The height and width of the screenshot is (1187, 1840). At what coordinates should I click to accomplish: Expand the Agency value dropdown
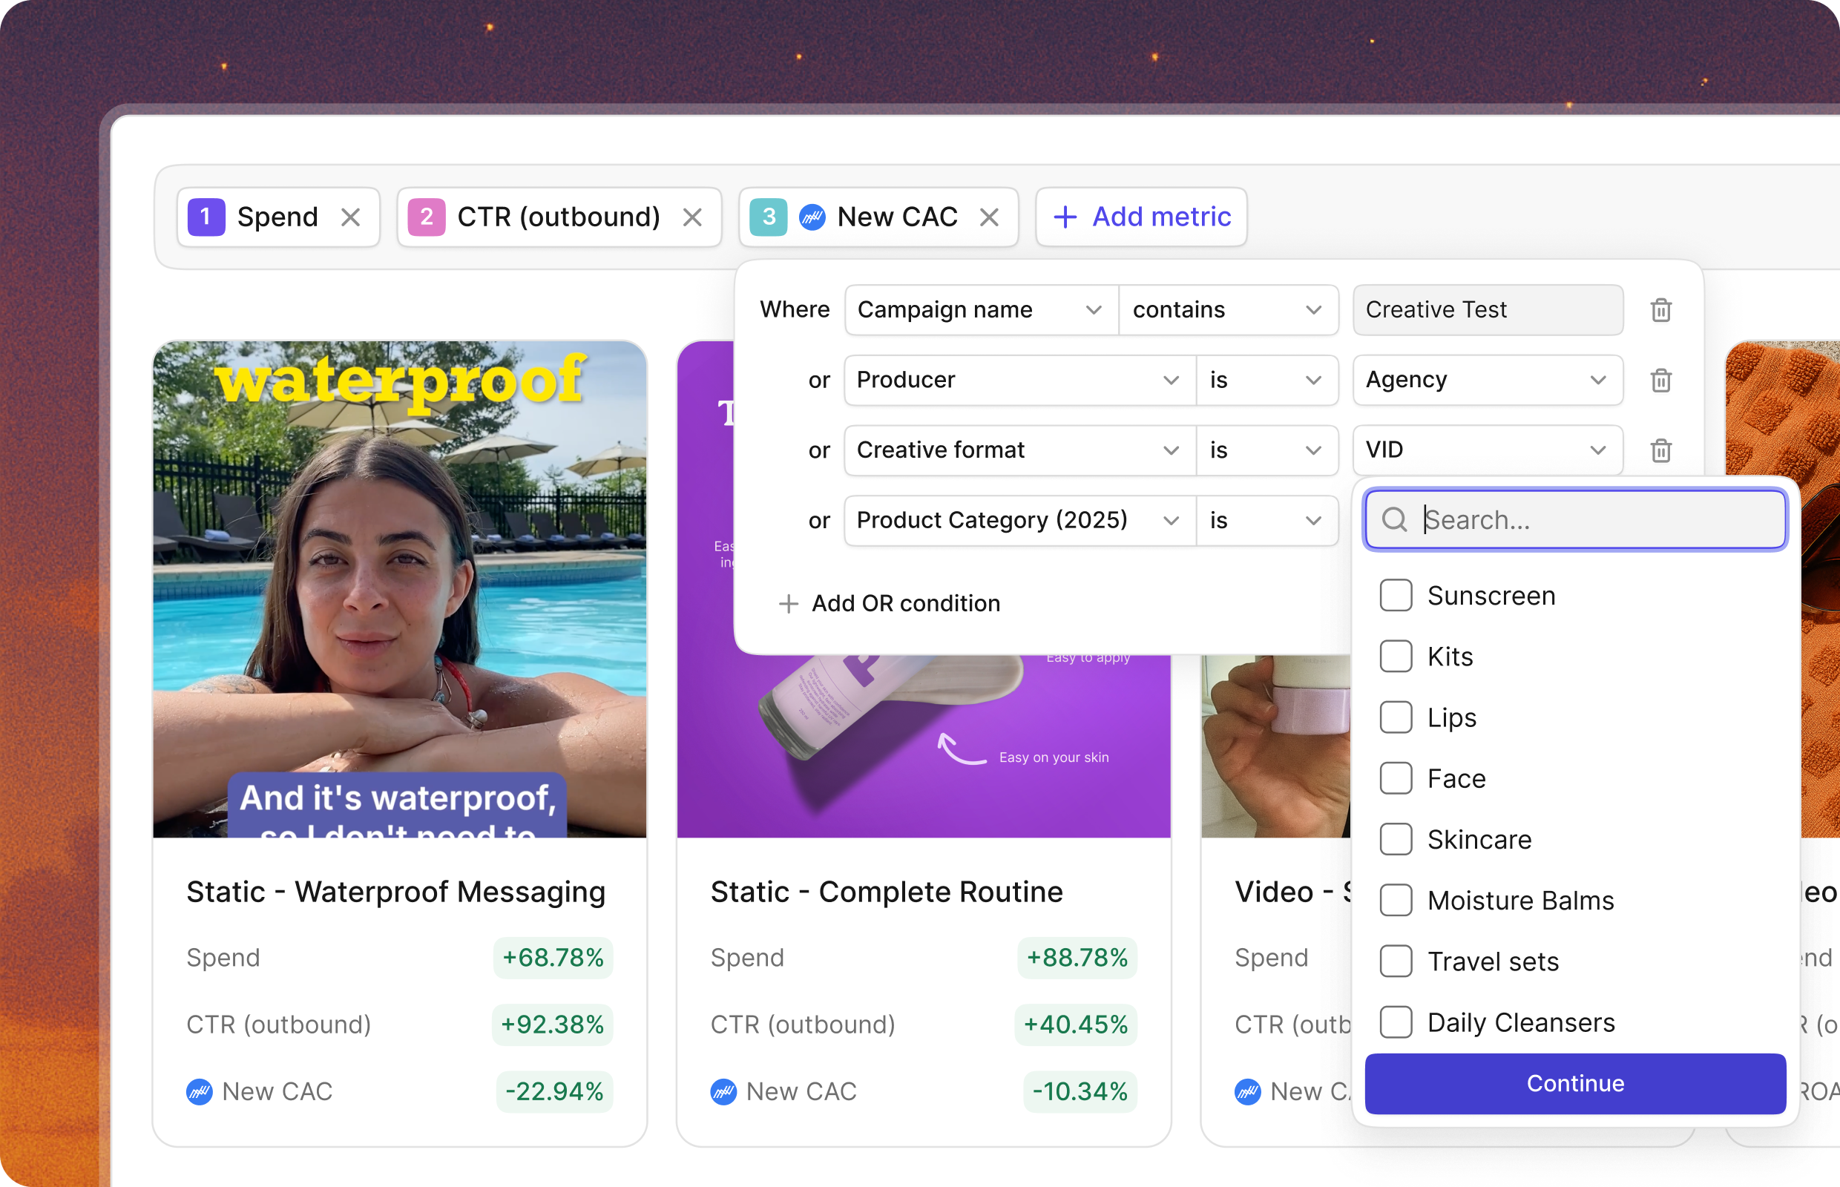point(1487,380)
